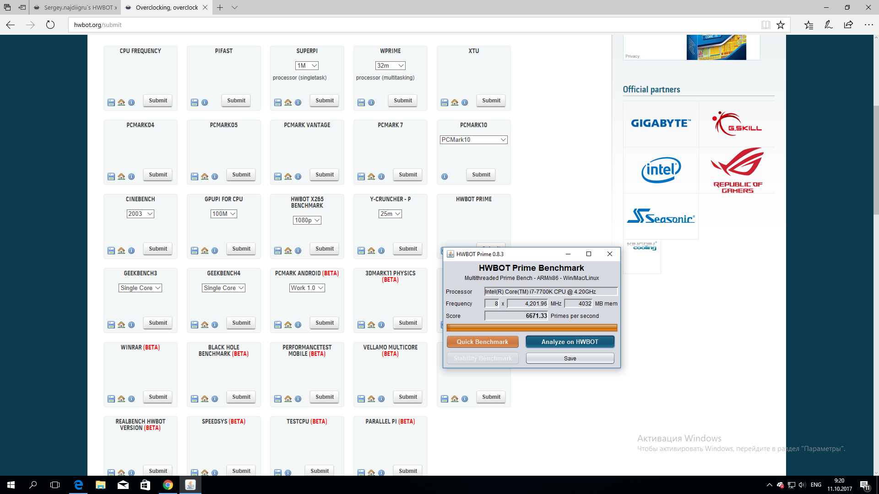
Task: Click the save icon under SuperPi
Action: pyautogui.click(x=278, y=102)
